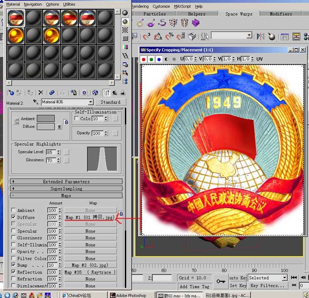Click Diffuse Map #1 (01 拷贝.jpg) button
Screen dimensions: 309x298
click(x=90, y=218)
